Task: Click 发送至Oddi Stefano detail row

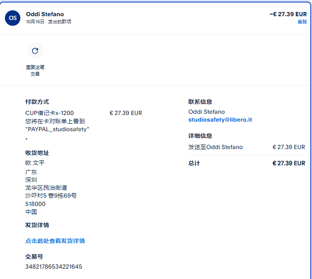Action: [215, 147]
